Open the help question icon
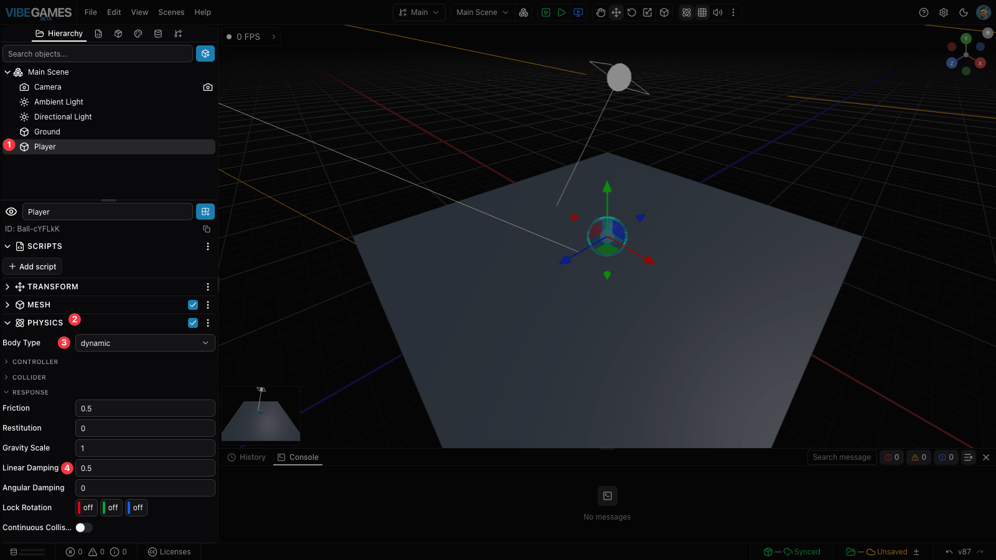 pyautogui.click(x=924, y=12)
